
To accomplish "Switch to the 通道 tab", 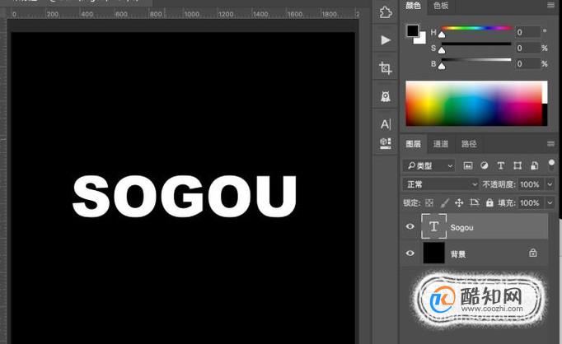I will pyautogui.click(x=441, y=144).
